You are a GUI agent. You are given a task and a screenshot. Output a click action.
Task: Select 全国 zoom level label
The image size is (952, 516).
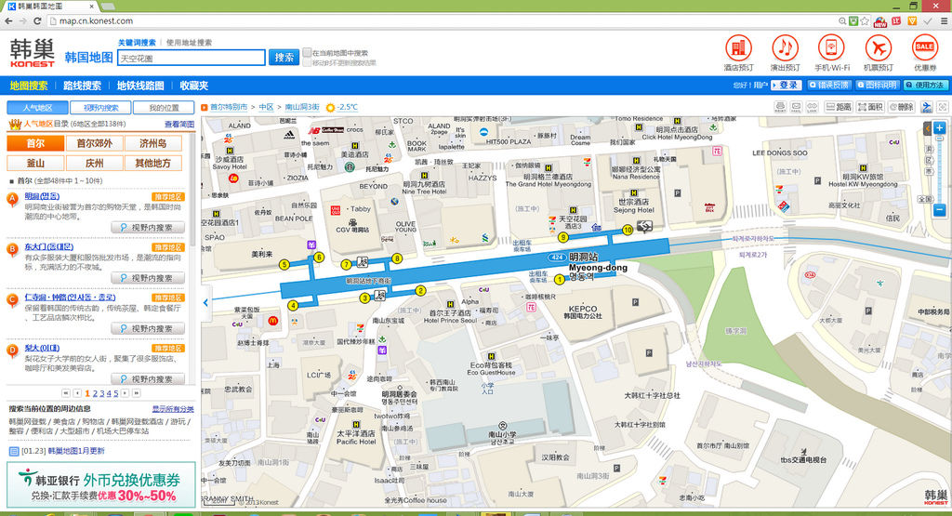pyautogui.click(x=925, y=199)
